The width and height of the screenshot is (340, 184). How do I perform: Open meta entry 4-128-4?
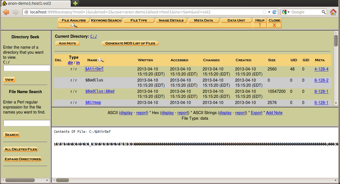pyautogui.click(x=321, y=69)
